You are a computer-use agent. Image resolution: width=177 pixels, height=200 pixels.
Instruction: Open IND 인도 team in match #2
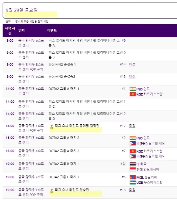(143, 138)
